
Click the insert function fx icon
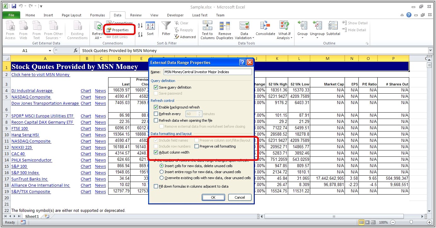[x=76, y=50]
